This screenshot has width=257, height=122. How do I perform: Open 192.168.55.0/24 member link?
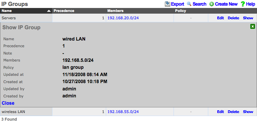[x=123, y=112]
